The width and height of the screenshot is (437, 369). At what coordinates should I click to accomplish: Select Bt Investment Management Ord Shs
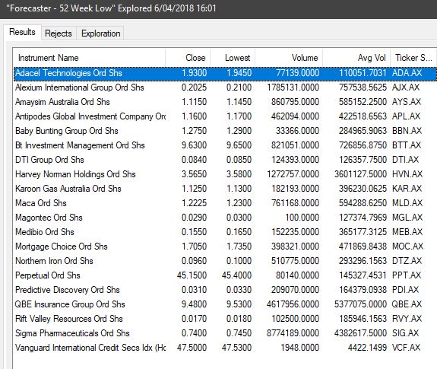pos(225,145)
